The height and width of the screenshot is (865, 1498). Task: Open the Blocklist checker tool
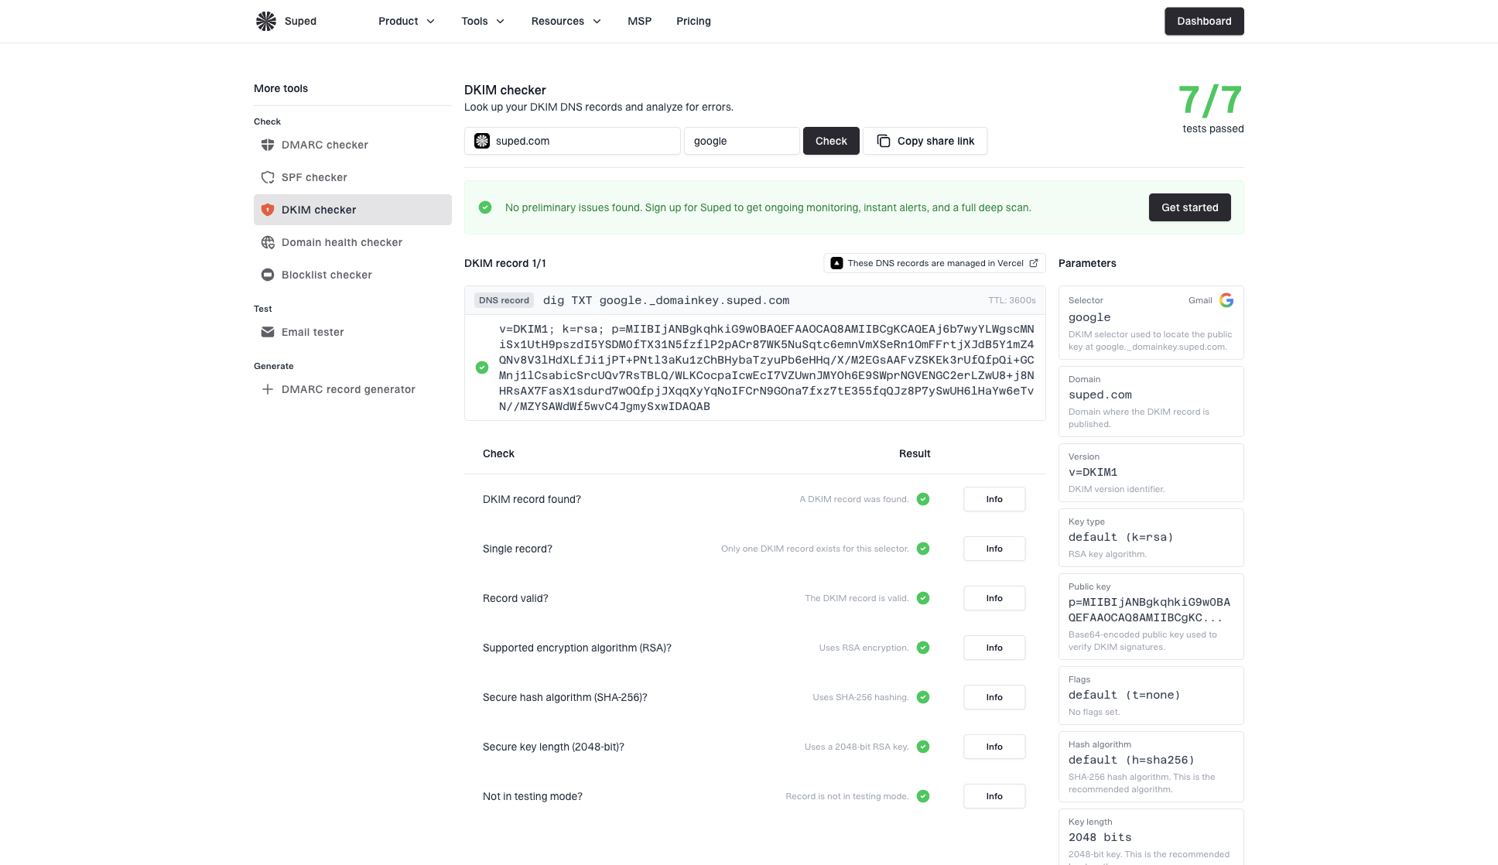coord(353,275)
